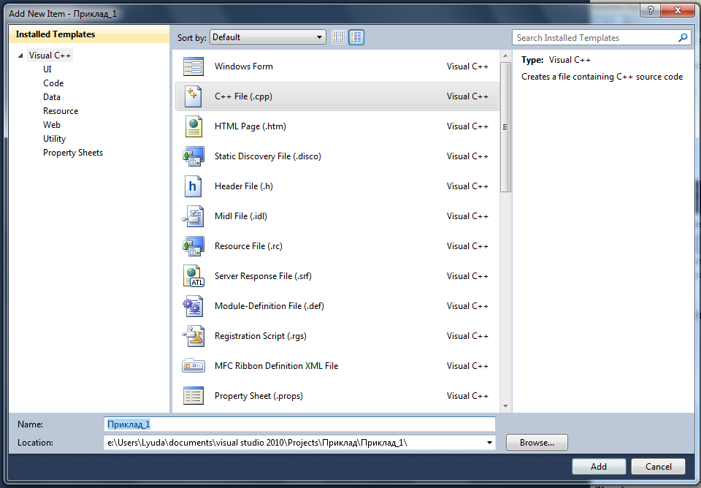Click 'MFC Ribbon Definition XML File' text
701x488 pixels.
click(276, 366)
